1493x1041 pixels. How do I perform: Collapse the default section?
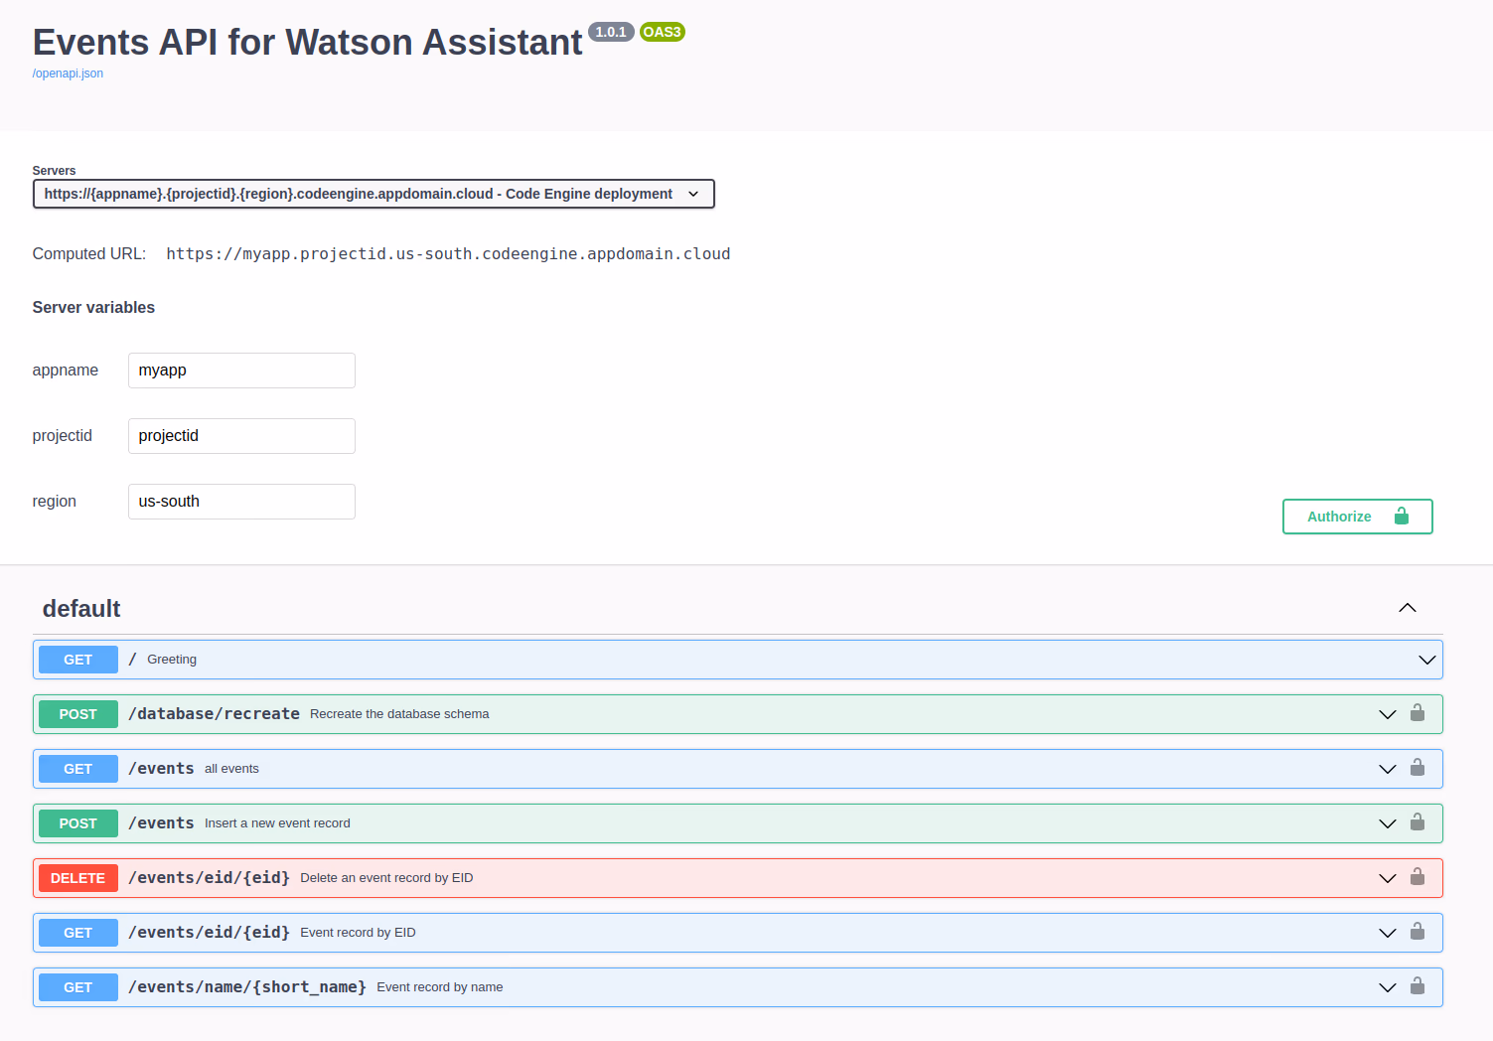coord(1407,607)
